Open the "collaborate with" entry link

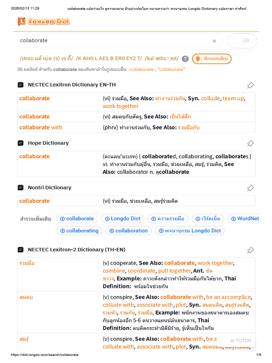point(41,127)
